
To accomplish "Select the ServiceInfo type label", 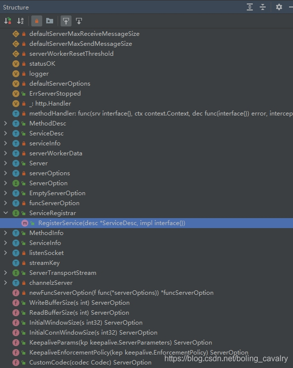I will [45, 243].
